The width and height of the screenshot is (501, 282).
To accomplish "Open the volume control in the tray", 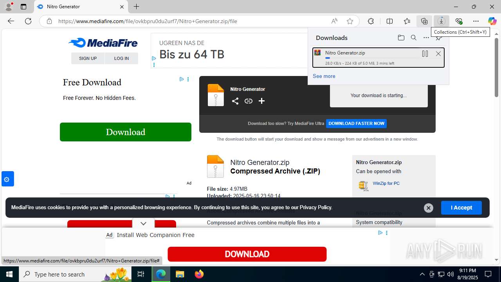I will 451,274.
